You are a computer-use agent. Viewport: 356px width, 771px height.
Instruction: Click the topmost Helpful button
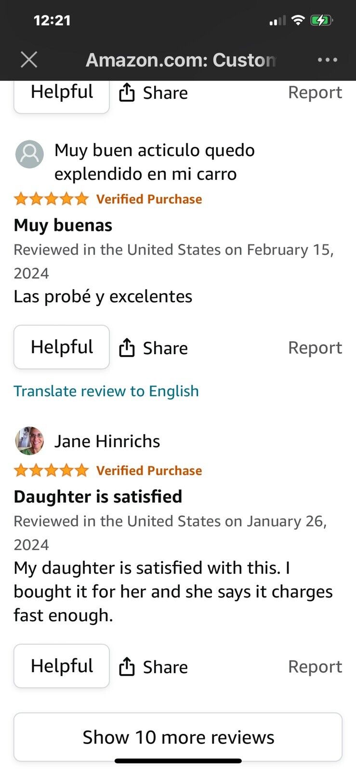pos(62,96)
